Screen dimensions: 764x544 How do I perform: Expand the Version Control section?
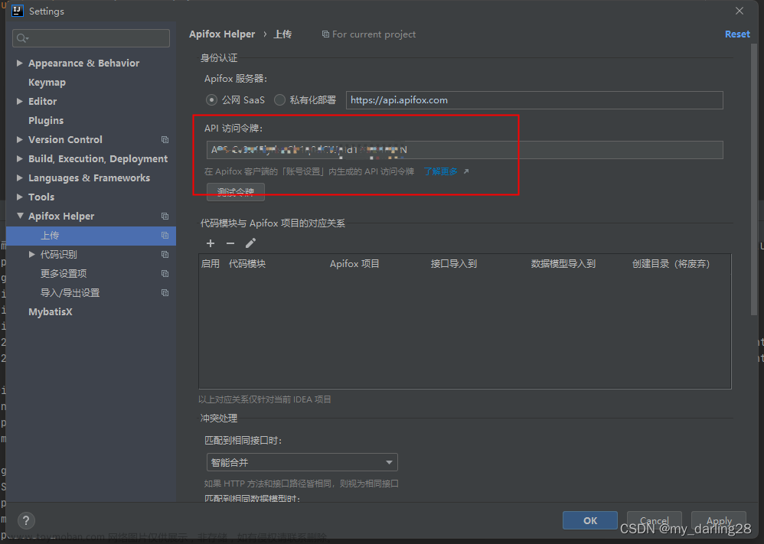(x=19, y=140)
